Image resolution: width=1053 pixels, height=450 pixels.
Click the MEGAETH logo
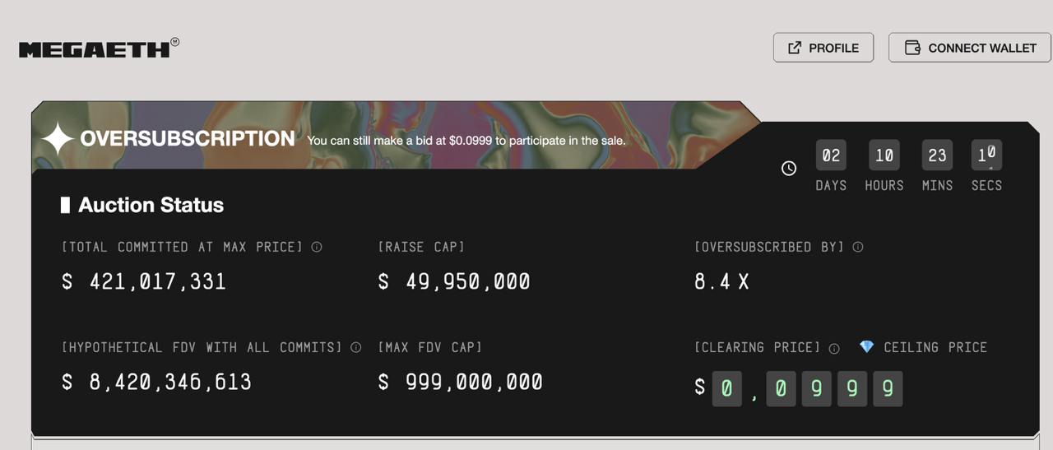pyautogui.click(x=97, y=49)
